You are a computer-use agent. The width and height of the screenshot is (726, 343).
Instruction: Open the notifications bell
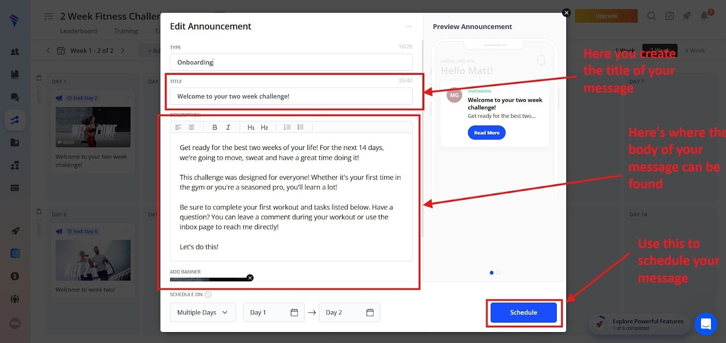704,16
